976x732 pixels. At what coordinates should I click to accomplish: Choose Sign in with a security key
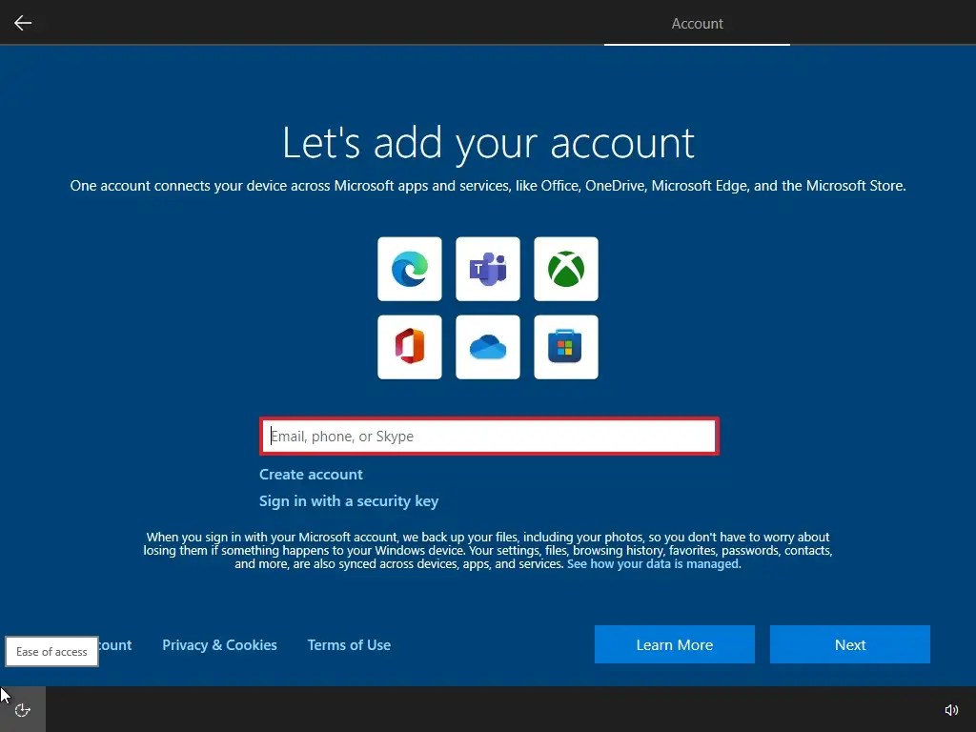(348, 500)
